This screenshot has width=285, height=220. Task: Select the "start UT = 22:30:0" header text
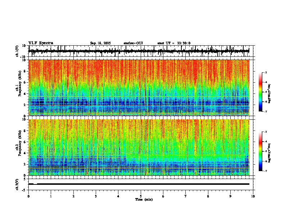coord(174,43)
